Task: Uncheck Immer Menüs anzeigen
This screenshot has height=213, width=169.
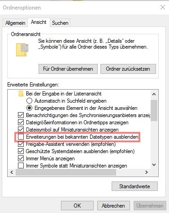Action: coord(21,159)
